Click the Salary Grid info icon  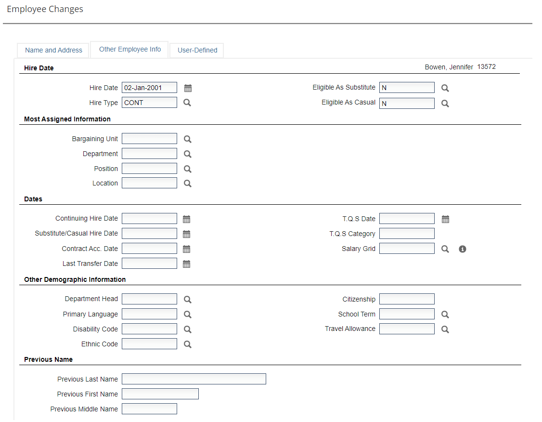463,249
